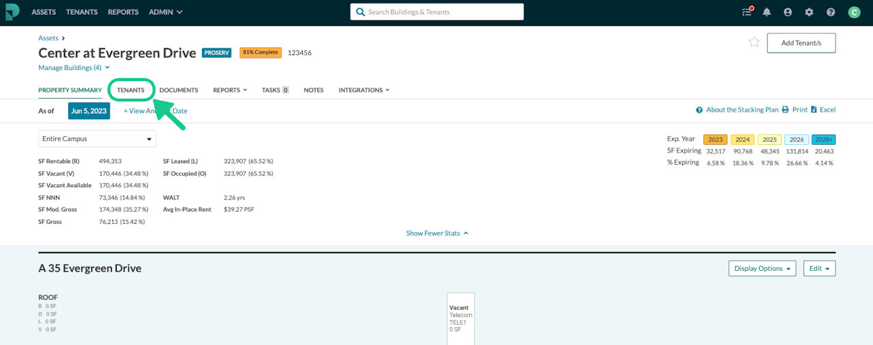
Task: Export the stacking plan to Excel
Action: click(x=823, y=110)
